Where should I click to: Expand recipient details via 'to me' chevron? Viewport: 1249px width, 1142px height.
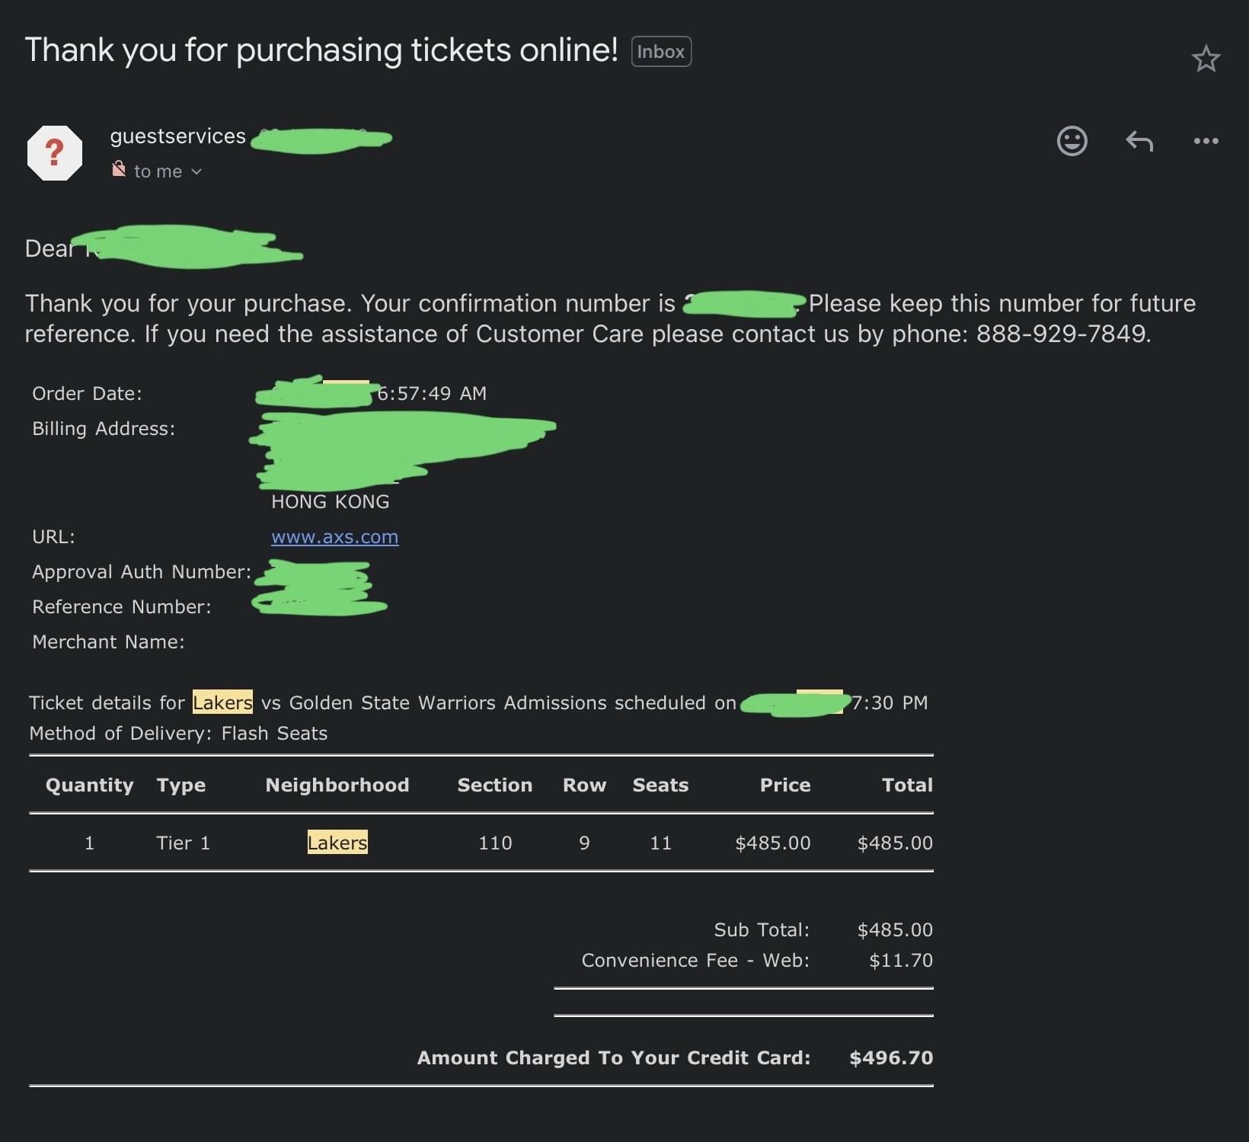[196, 171]
